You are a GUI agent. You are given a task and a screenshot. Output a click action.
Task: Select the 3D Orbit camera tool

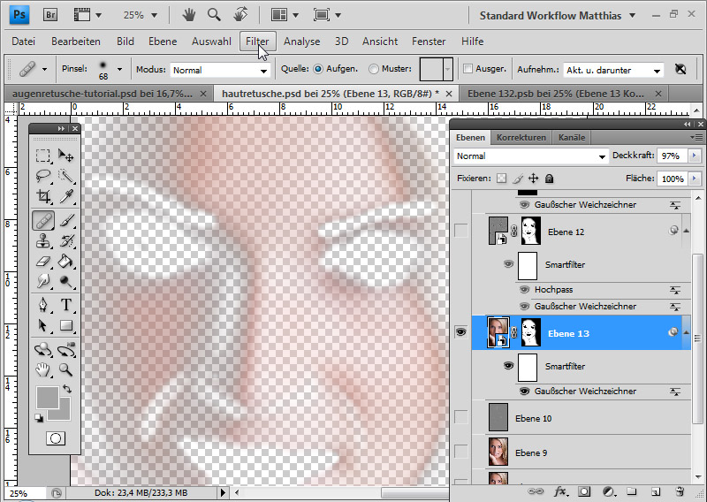click(65, 350)
